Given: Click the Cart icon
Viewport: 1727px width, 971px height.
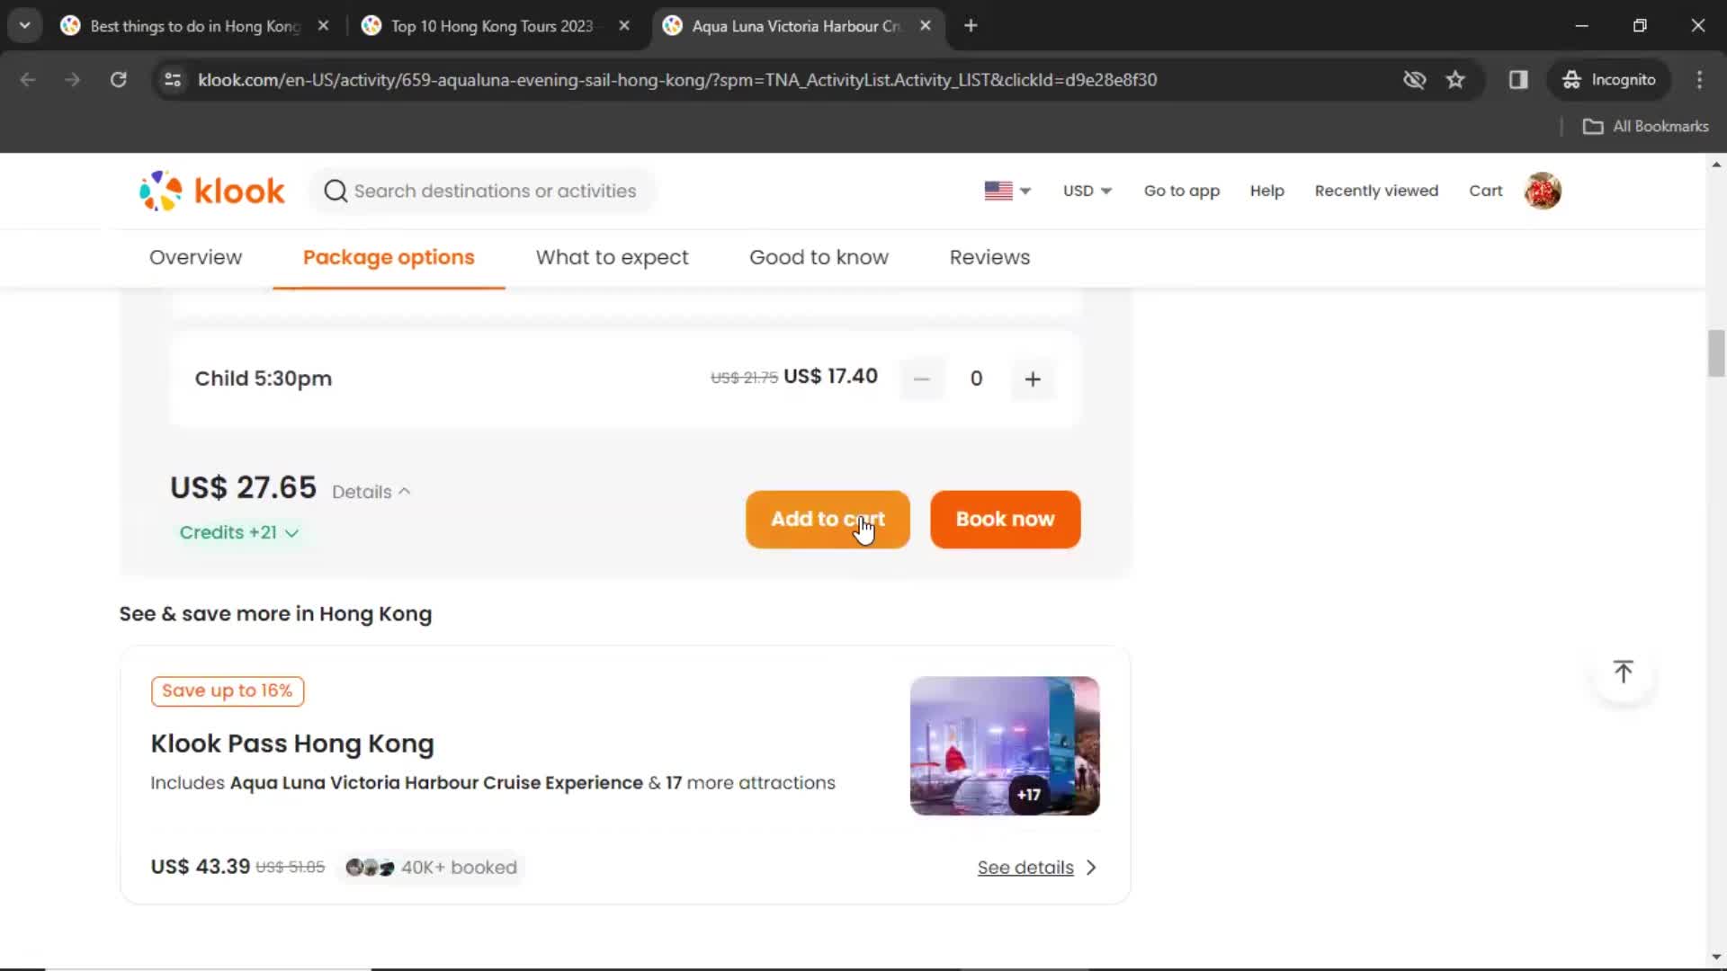Looking at the screenshot, I should click(1486, 191).
